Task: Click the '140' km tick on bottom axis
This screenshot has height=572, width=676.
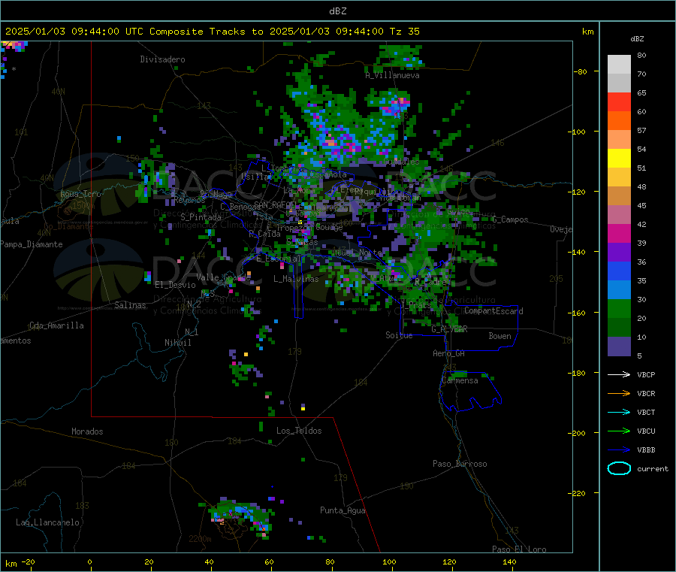Action: click(509, 562)
